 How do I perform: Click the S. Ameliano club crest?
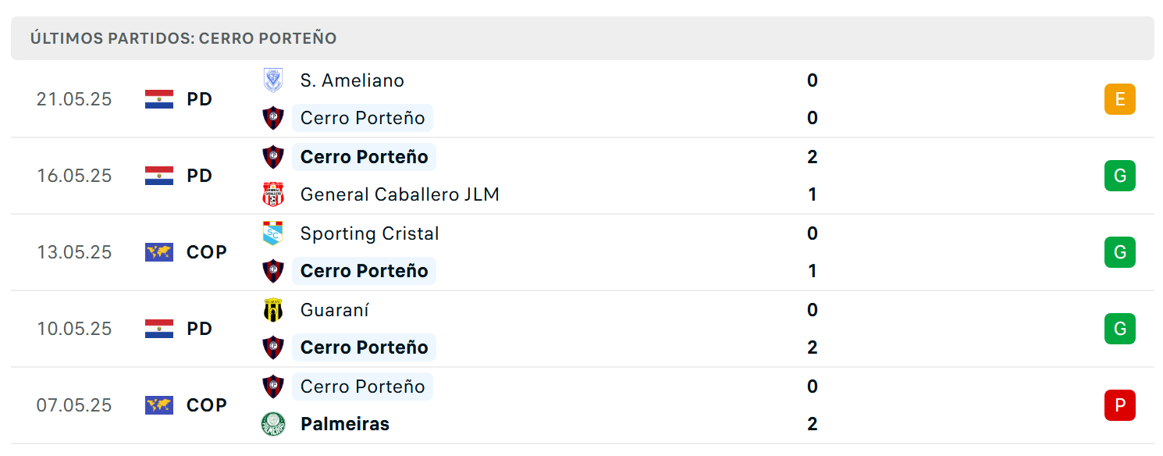pos(273,80)
